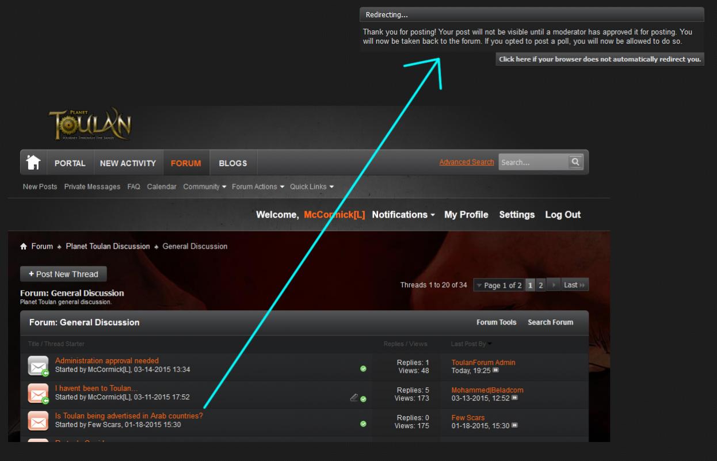The width and height of the screenshot is (717, 461).
Task: Expand the Forum Actions dropdown
Action: pos(258,186)
